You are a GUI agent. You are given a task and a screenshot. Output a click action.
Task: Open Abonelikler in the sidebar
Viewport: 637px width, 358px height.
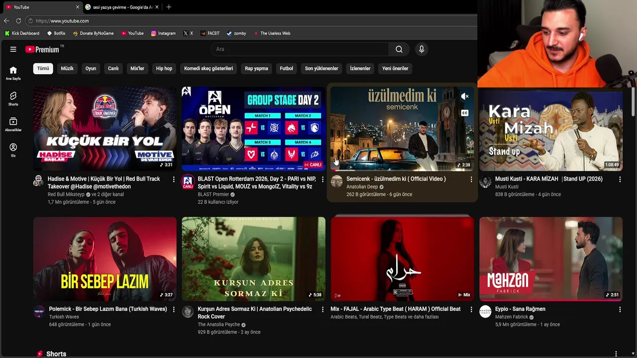tap(13, 124)
